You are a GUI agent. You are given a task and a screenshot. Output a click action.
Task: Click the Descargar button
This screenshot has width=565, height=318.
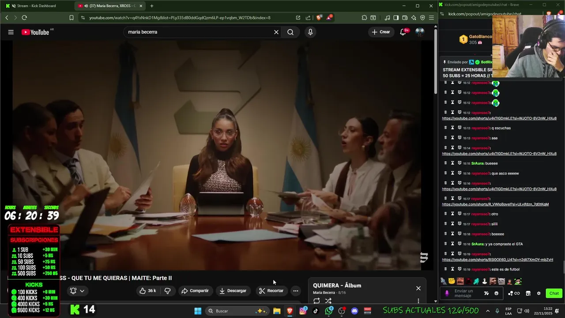pos(233,291)
